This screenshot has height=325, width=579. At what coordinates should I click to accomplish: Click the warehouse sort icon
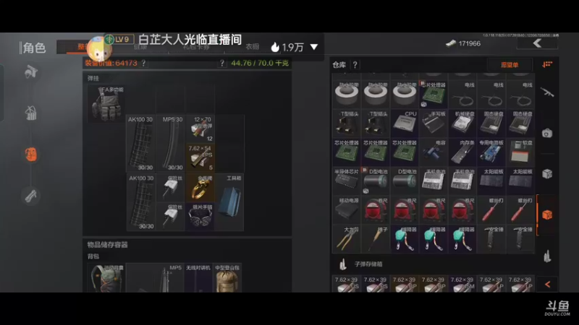547,64
